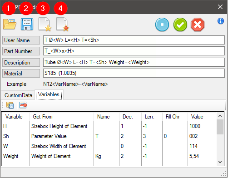Save configuration with blue floppy disk icon
Image resolution: width=228 pixels, height=178 pixels.
coord(27,24)
